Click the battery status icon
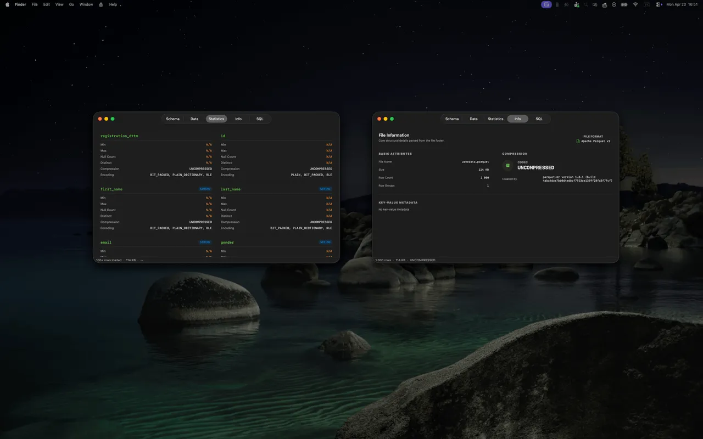 pos(624,4)
